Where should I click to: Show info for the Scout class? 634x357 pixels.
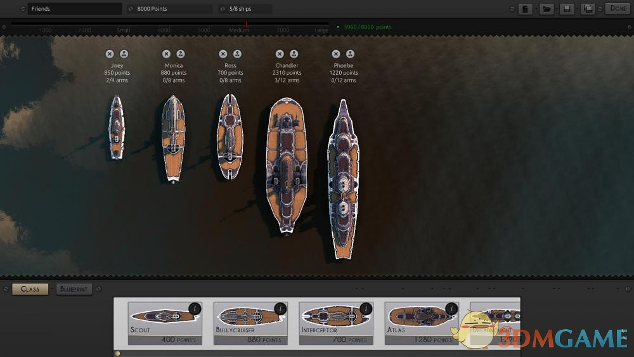[x=195, y=309]
